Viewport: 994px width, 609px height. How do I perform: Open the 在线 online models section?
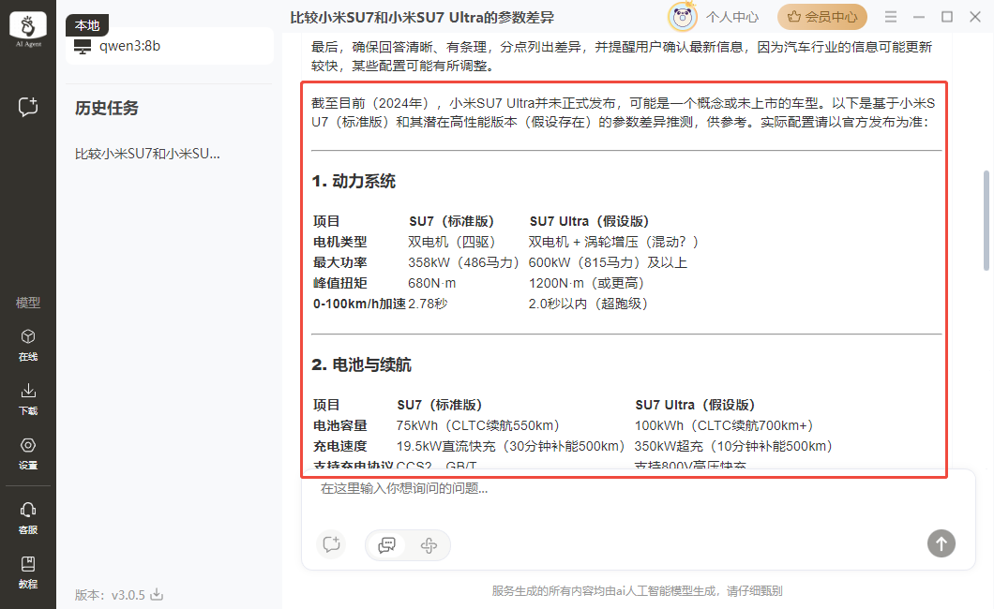click(x=28, y=344)
